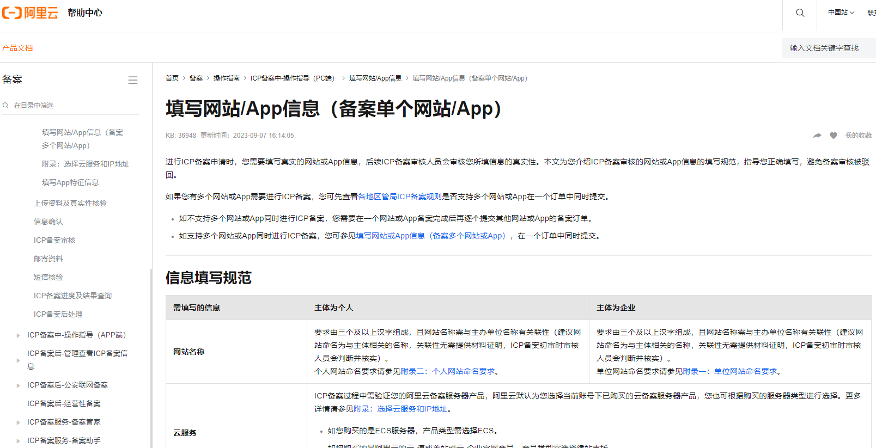This screenshot has height=448, width=876.
Task: Focus the 输入文档关键字查找 search field
Action: click(829, 48)
